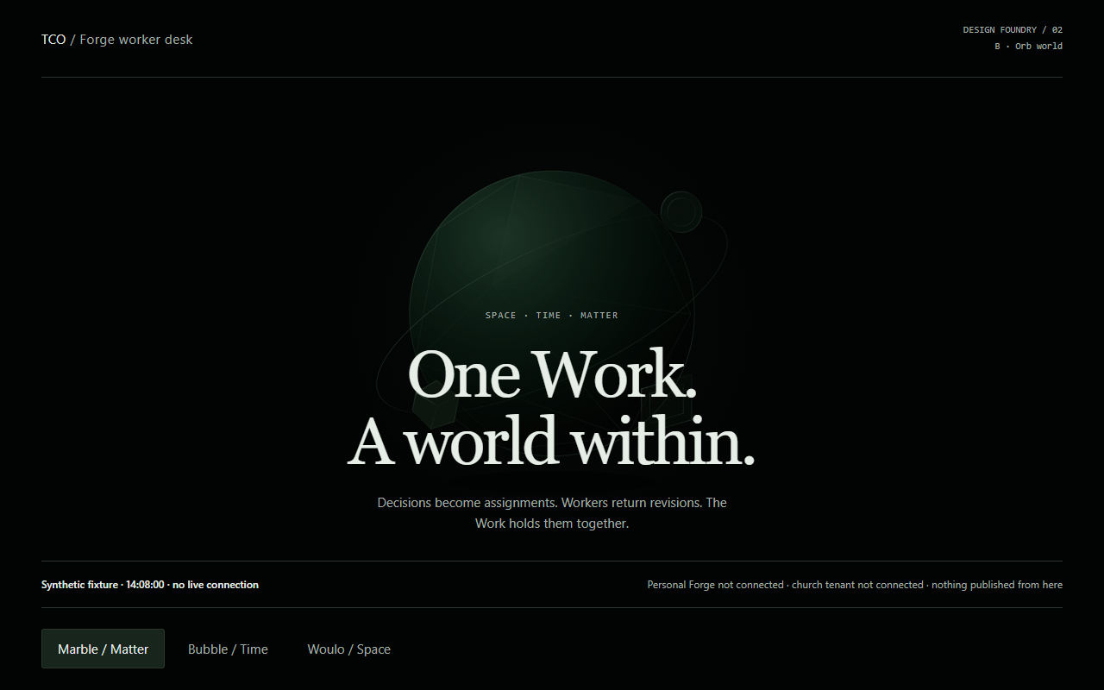1104x690 pixels.
Task: Click the TCO brand text
Action: tap(53, 40)
